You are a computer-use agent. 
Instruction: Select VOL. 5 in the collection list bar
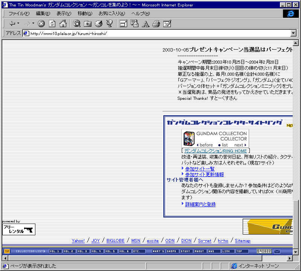pyautogui.click(x=111, y=251)
